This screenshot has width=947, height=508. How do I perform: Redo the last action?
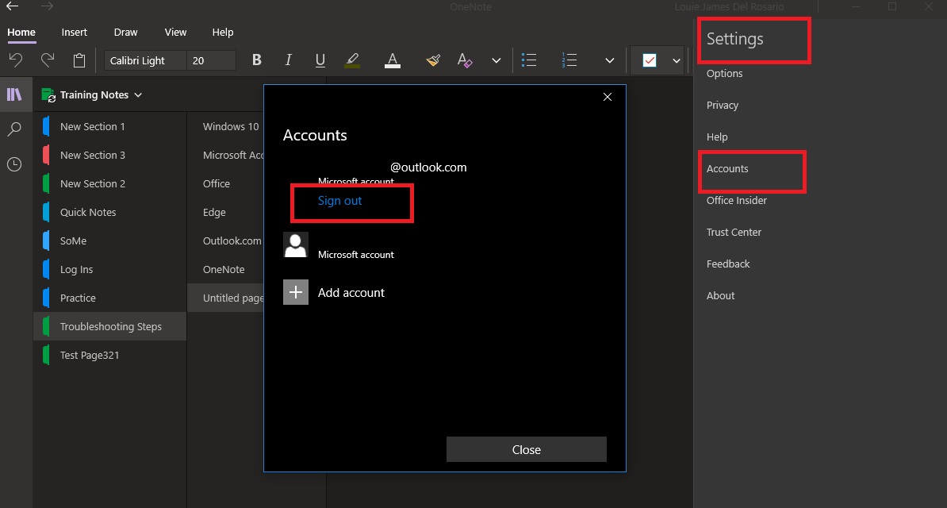47,60
